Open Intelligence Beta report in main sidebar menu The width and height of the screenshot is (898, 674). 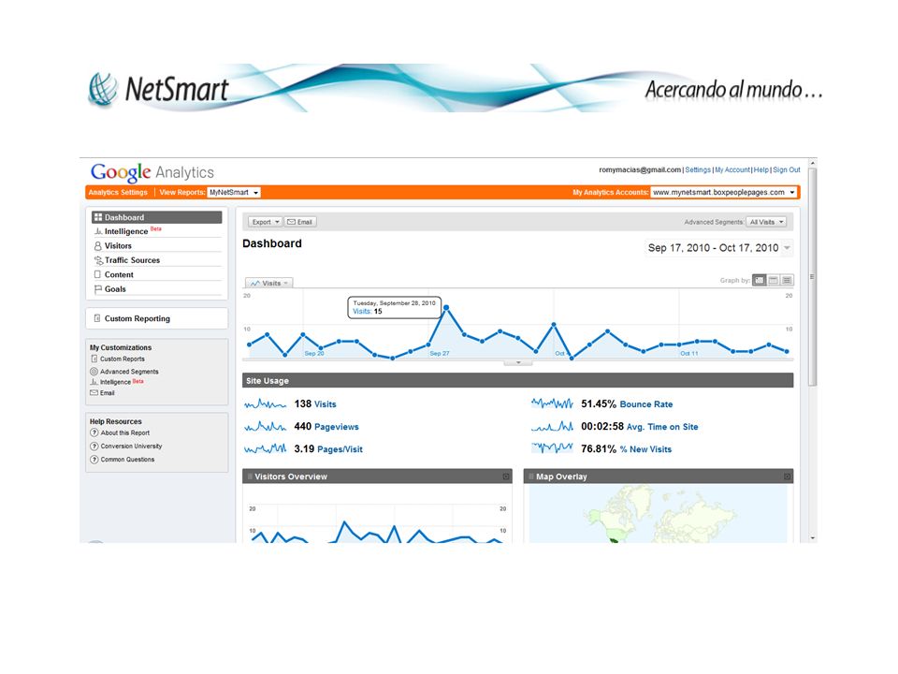(132, 231)
